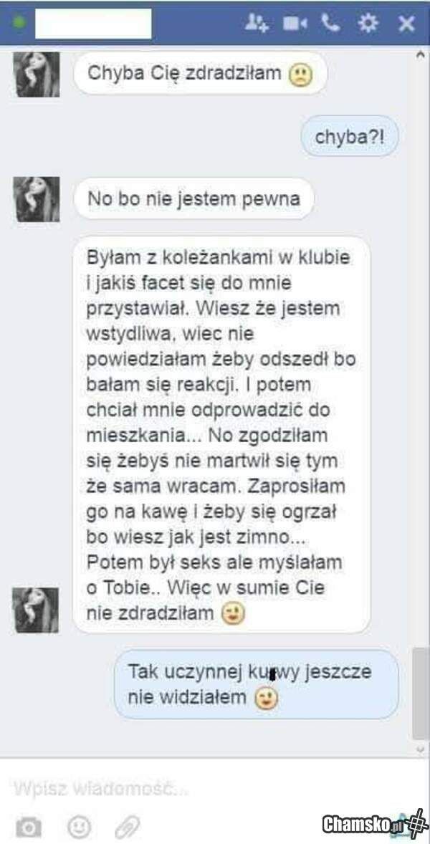Click the Chamsko.pl watermark logo
This screenshot has width=430, height=844.
(x=376, y=823)
